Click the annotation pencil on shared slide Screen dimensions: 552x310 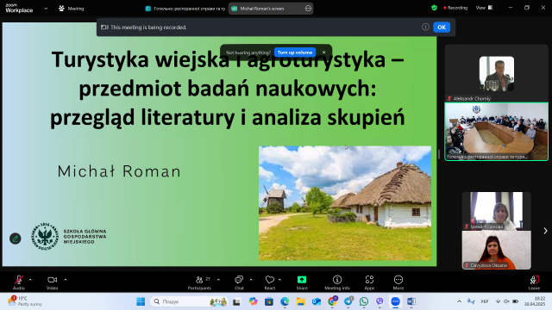[x=16, y=239]
